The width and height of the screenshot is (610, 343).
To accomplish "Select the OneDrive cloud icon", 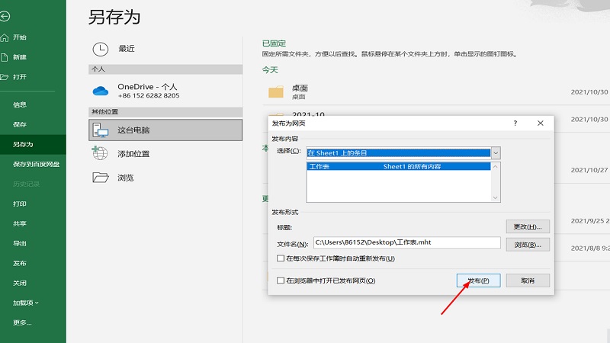I will (x=101, y=91).
